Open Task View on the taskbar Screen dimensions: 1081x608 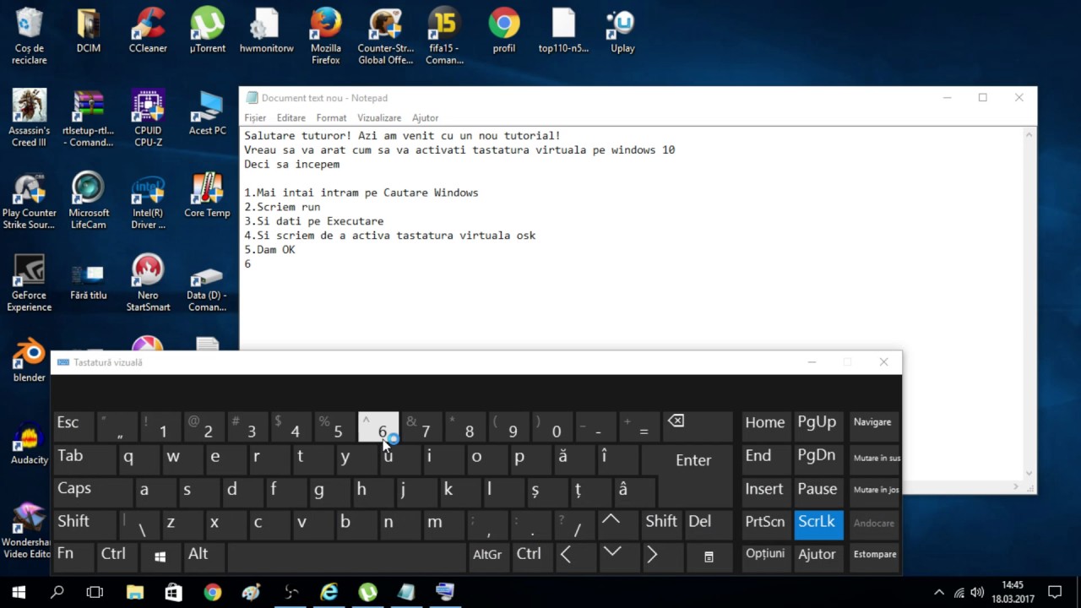95,592
